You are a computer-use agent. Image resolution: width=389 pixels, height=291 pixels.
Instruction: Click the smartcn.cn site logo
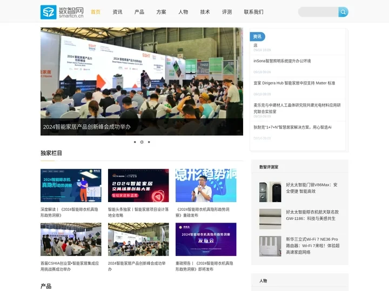pyautogui.click(x=62, y=12)
